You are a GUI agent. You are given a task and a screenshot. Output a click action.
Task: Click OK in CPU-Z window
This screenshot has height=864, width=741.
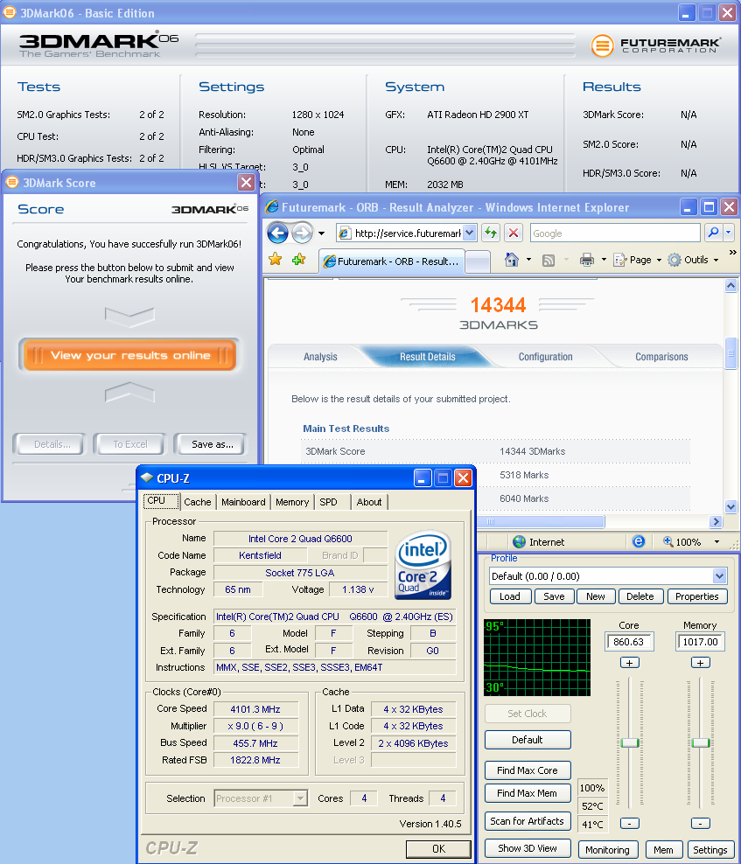pyautogui.click(x=439, y=848)
